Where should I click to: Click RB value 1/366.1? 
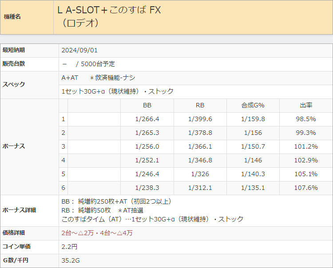click(200, 146)
